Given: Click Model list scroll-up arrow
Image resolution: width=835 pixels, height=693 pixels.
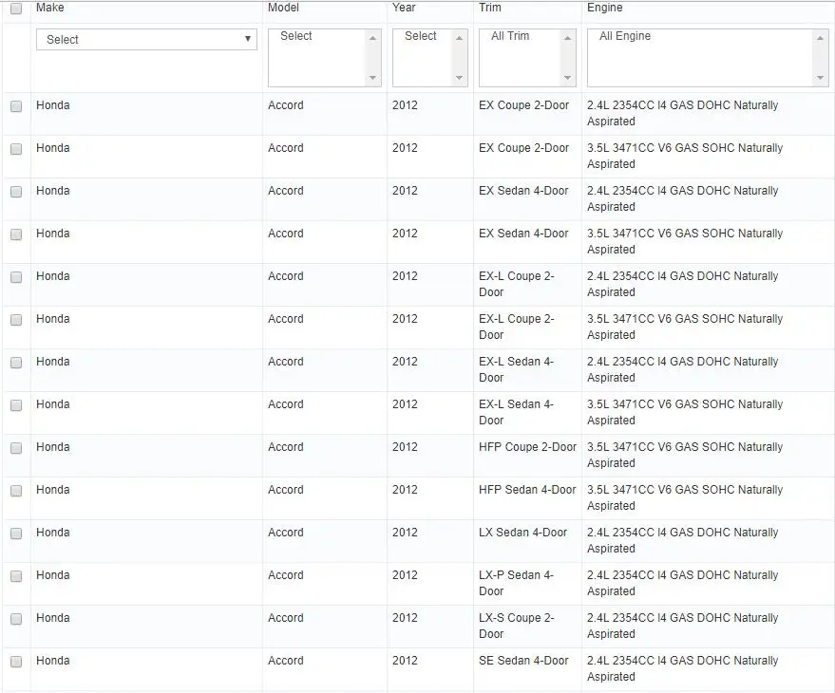Looking at the screenshot, I should (x=372, y=38).
